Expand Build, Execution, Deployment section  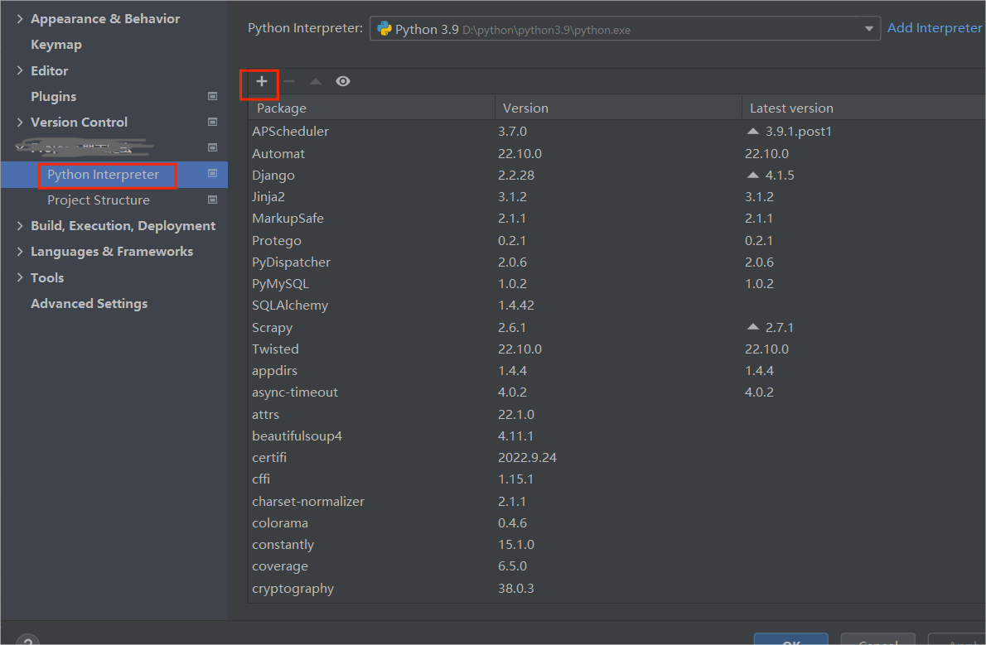20,226
